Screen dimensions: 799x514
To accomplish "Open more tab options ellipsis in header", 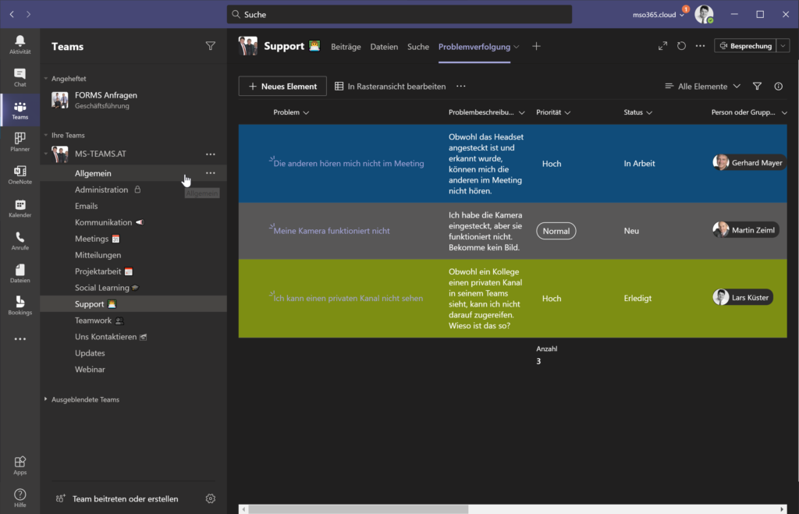I will point(700,46).
